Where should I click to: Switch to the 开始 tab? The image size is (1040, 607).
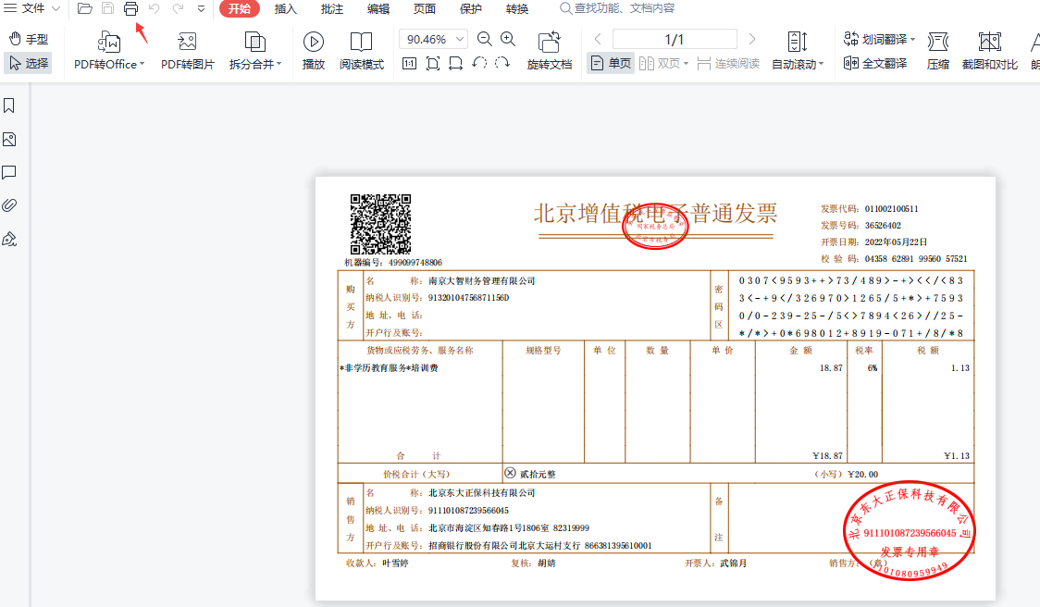(x=240, y=8)
